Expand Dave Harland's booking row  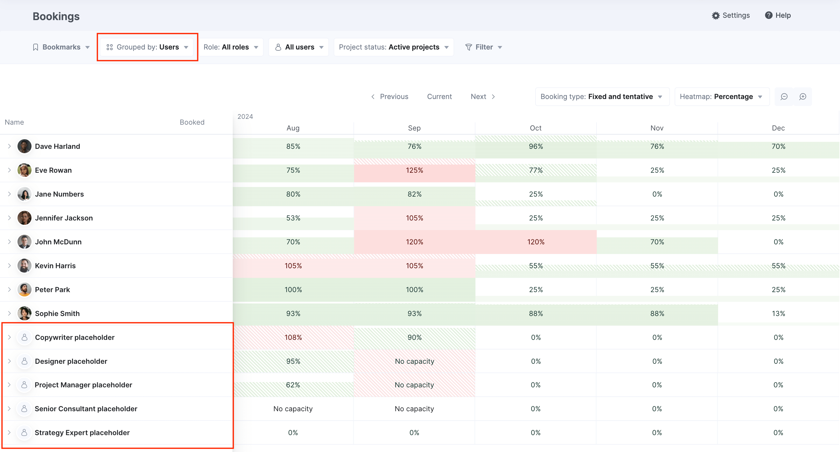click(9, 146)
